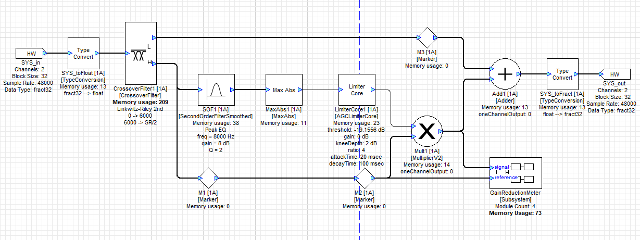Screen dimensions: 640x240
Task: Select the Max Abs module block
Action: [284, 90]
